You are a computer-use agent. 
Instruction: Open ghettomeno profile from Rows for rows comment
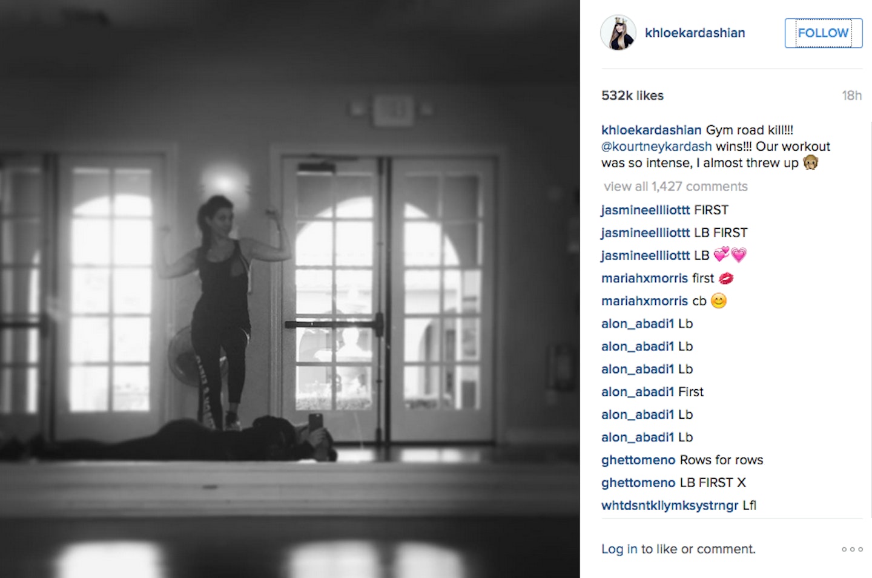click(x=638, y=460)
